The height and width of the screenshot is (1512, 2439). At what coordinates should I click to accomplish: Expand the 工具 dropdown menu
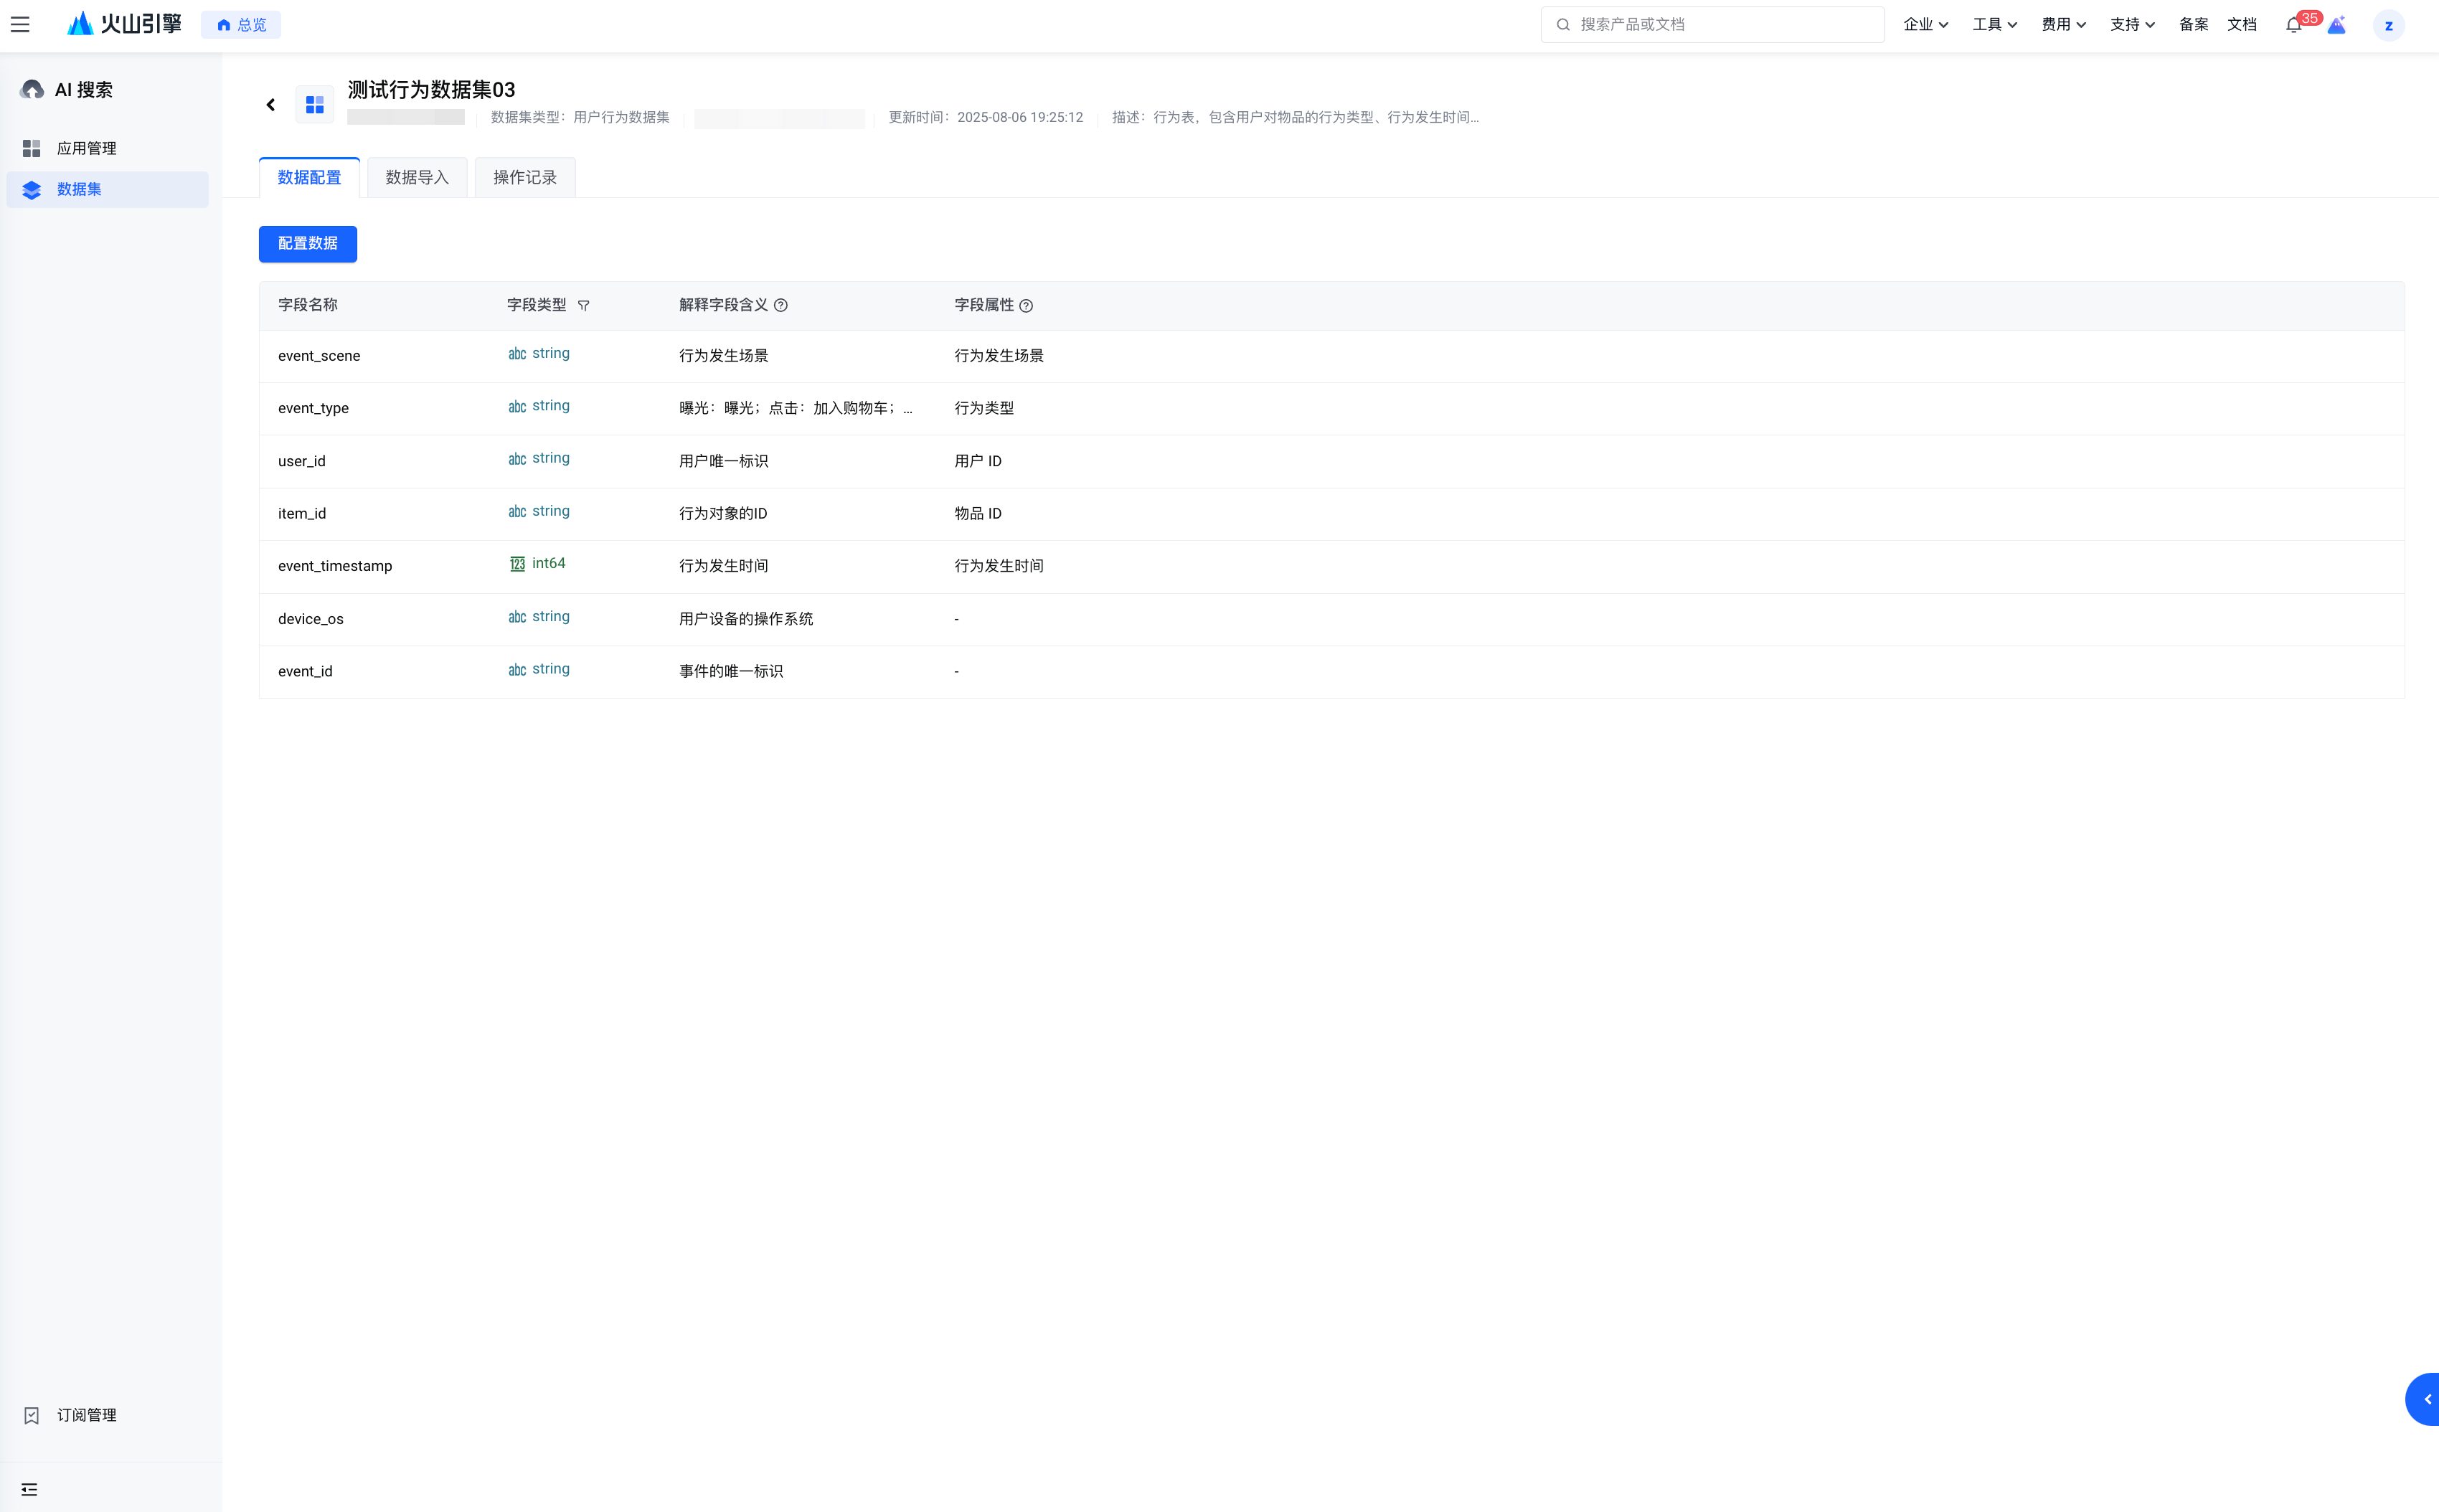(1994, 24)
